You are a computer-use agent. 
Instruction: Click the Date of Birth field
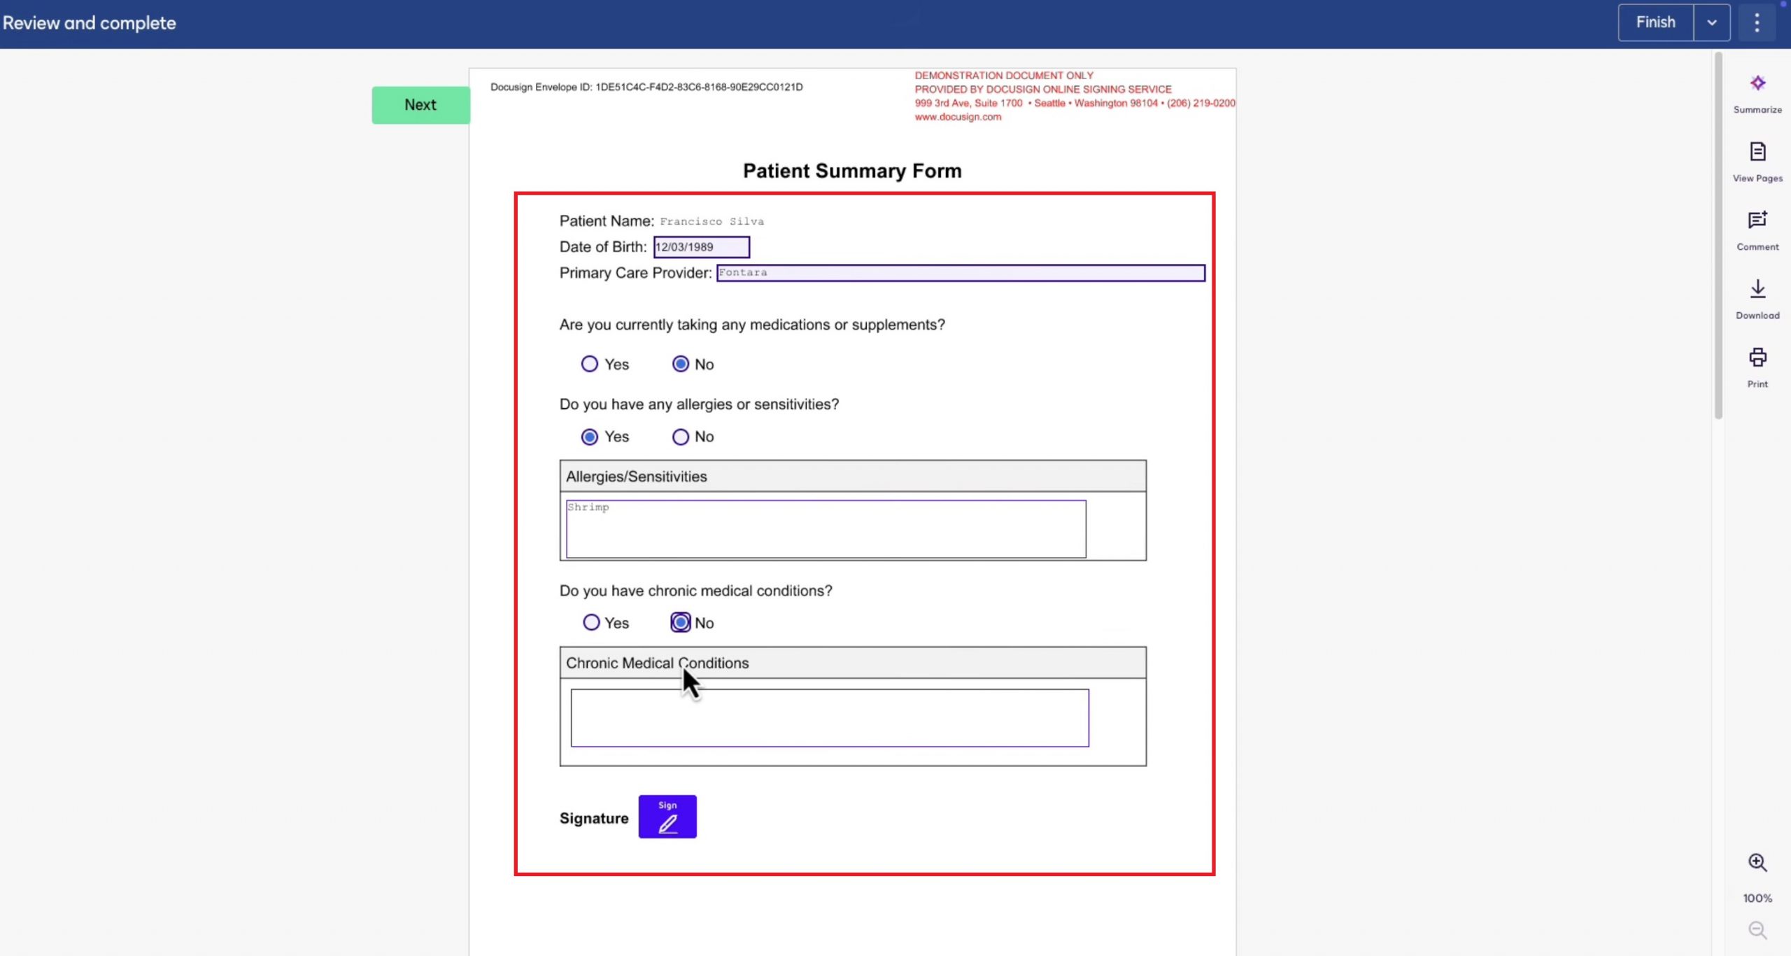[x=702, y=247]
